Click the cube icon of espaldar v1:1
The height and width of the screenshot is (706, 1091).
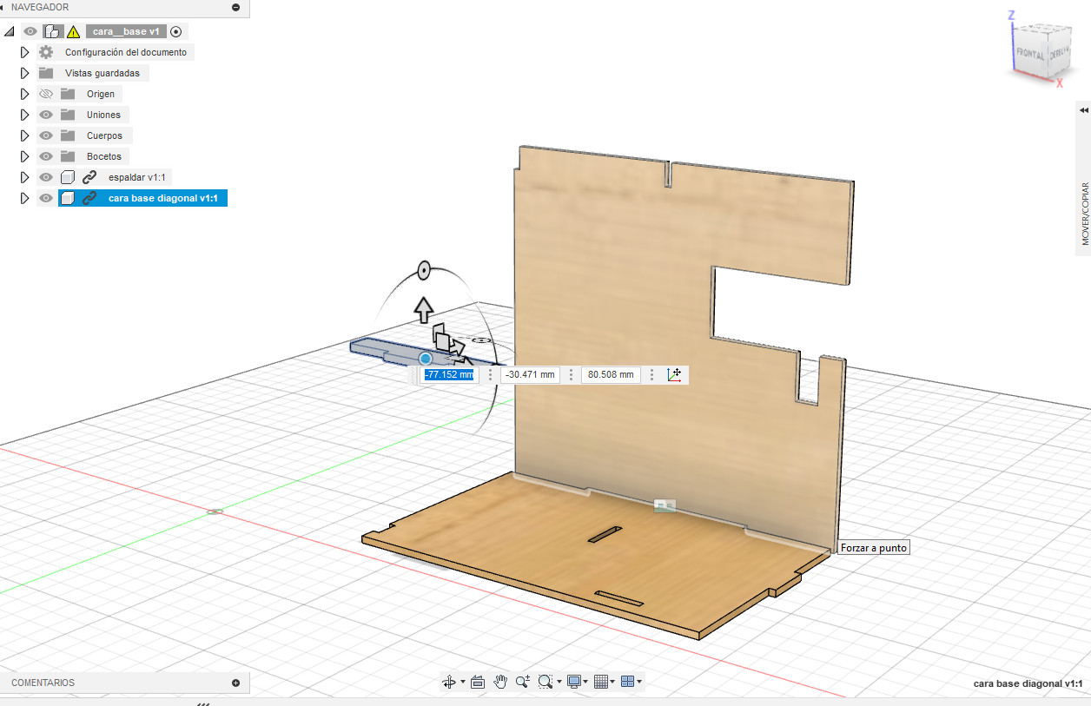[x=68, y=177]
